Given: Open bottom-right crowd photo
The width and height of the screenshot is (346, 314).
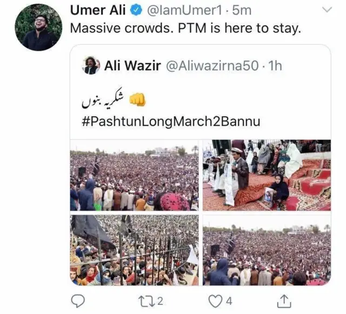Looking at the screenshot, I should [267, 250].
